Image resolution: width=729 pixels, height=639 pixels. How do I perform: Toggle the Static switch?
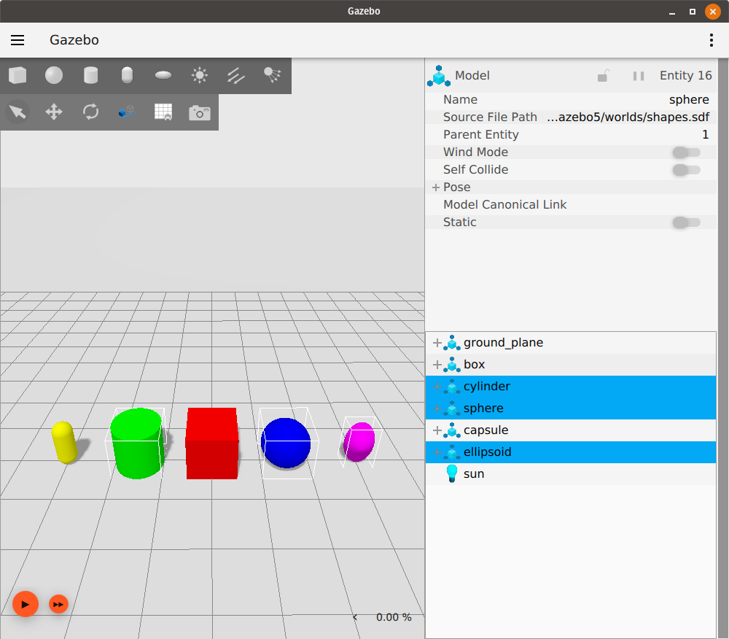(686, 222)
